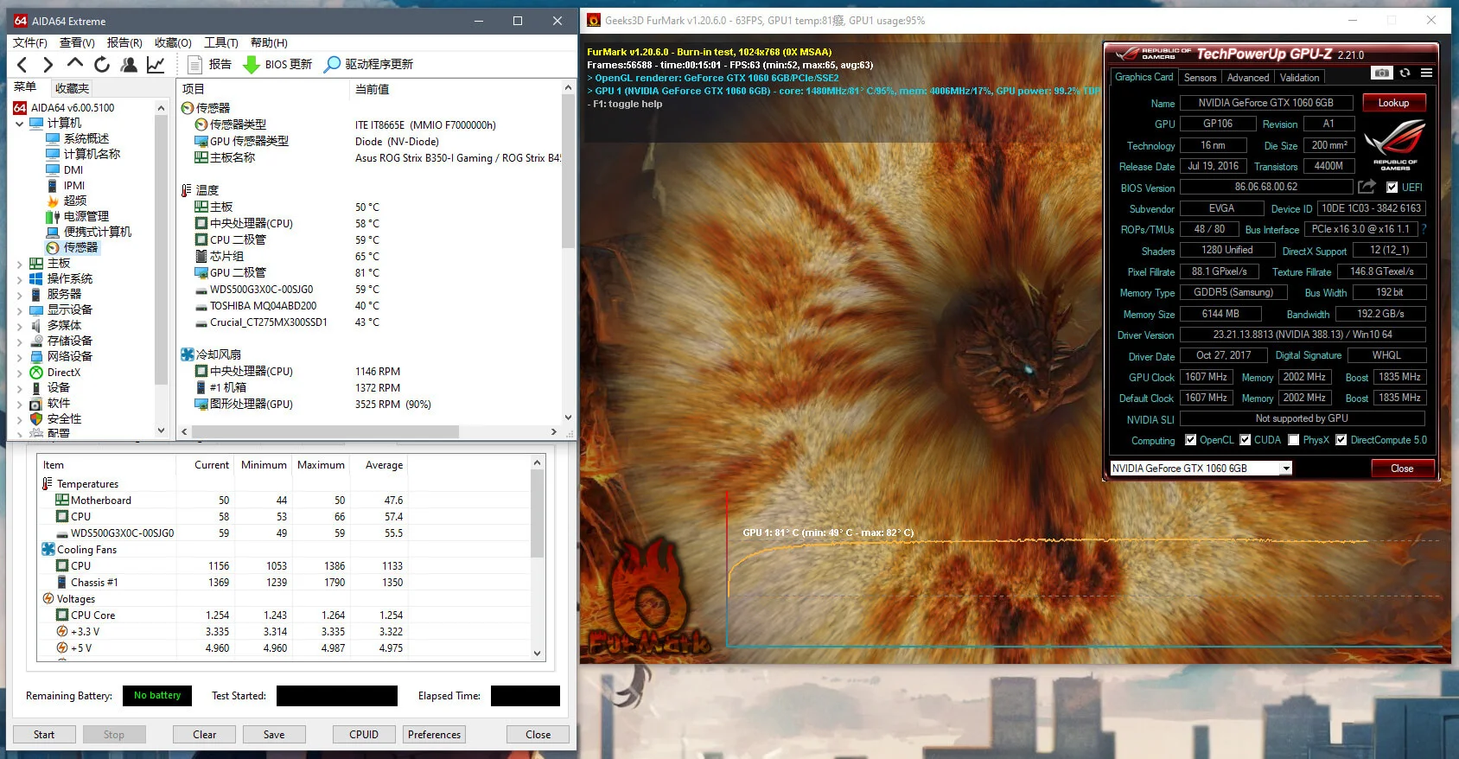The width and height of the screenshot is (1459, 759).
Task: Collapse the 计算机 tree node
Action: coord(19,124)
